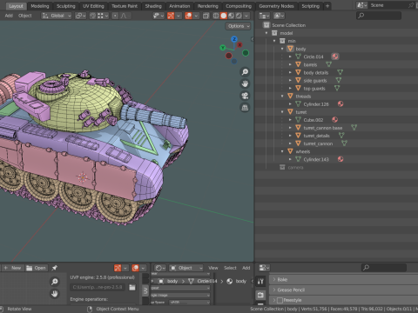This screenshot has height=313, width=418.
Task: Enable the Freestyle checkbox
Action: 280,300
